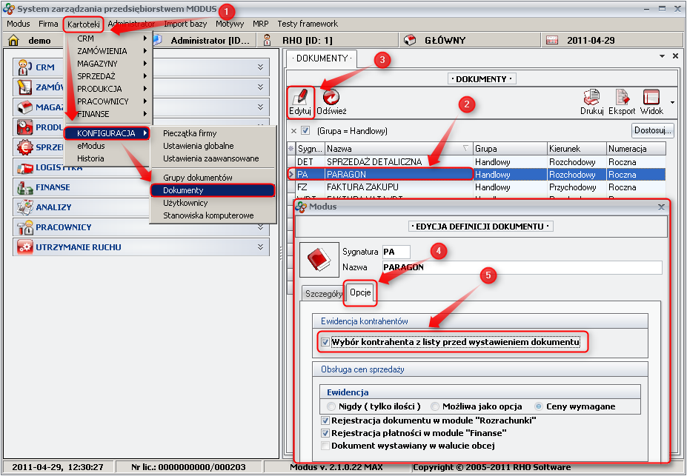Click the ANALIZY sidebar icon
Screen dimensions: 687x476
(x=24, y=207)
